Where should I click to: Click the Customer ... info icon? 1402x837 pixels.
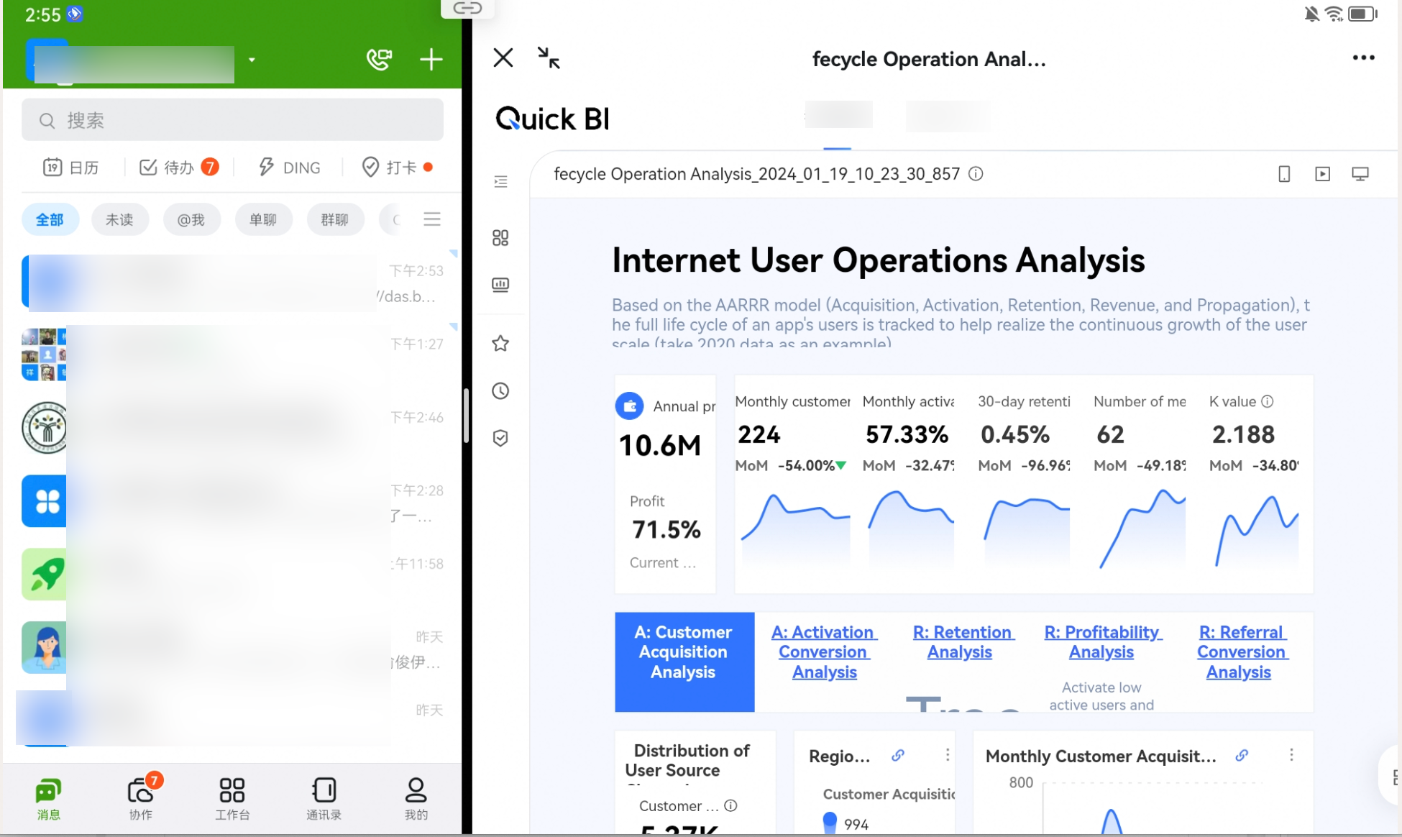[x=730, y=805]
